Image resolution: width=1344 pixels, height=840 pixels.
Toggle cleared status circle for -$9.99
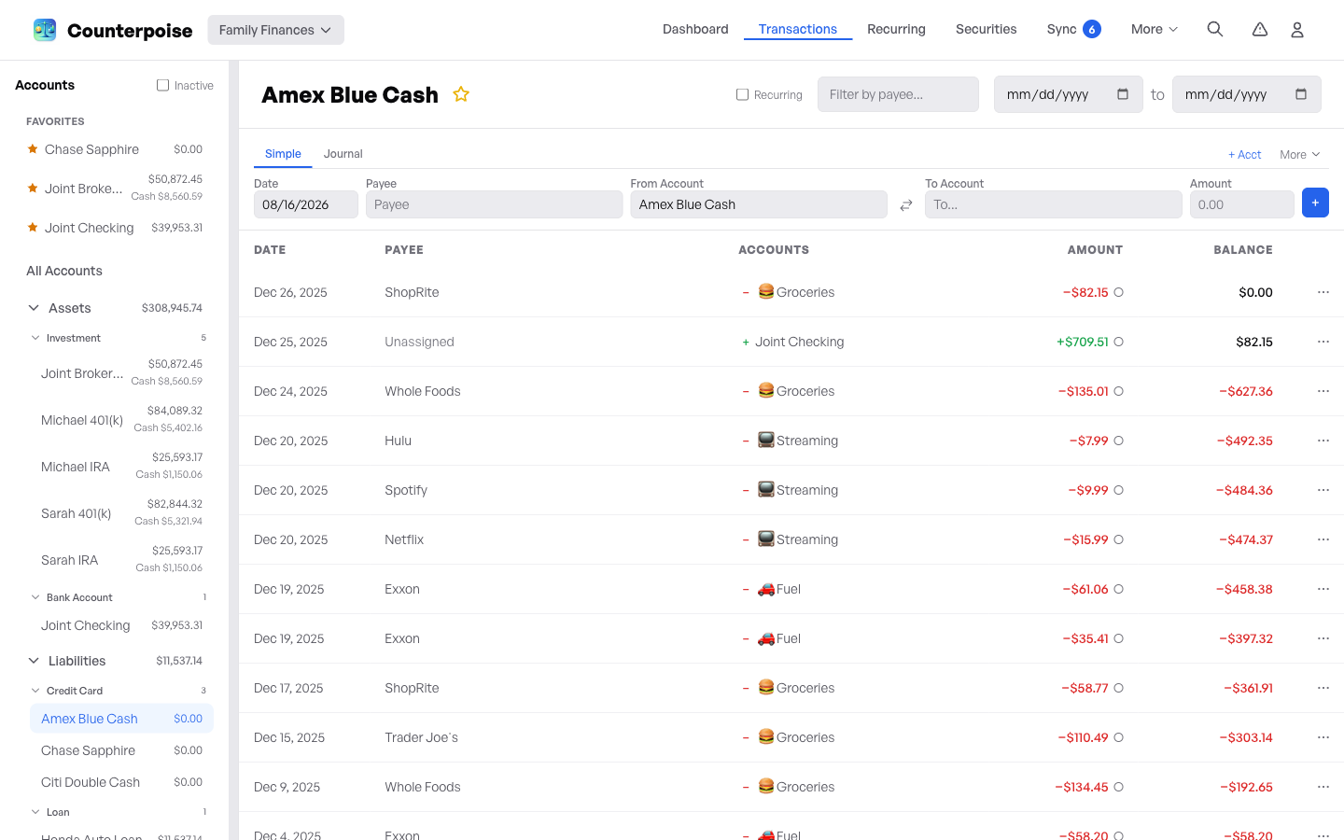click(x=1118, y=490)
